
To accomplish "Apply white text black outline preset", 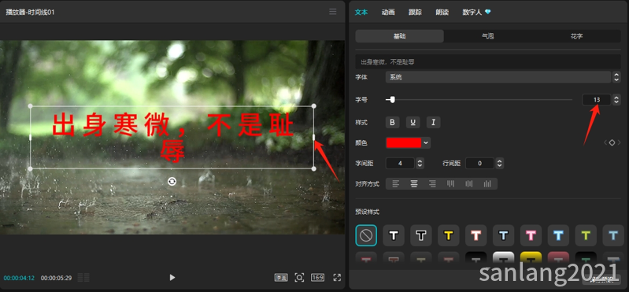I will click(394, 235).
